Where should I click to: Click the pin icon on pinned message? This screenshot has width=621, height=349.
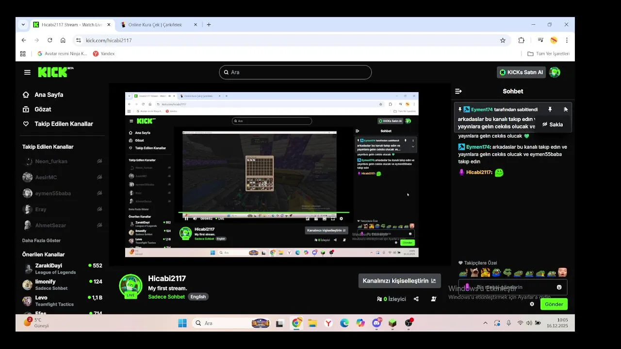pyautogui.click(x=550, y=110)
